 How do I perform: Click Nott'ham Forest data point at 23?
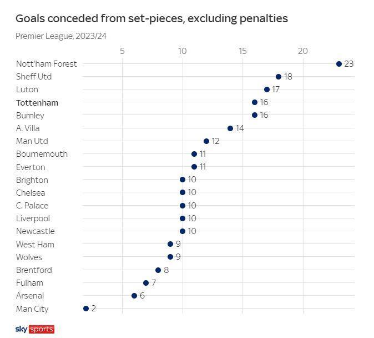tap(339, 64)
